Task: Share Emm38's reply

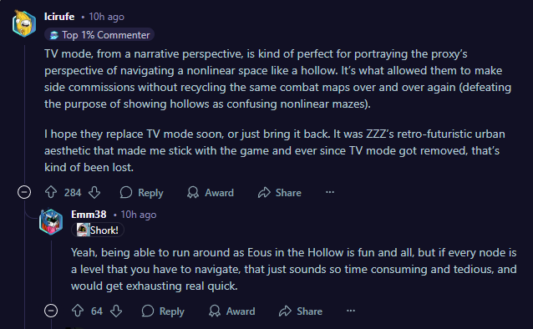Action: tap(301, 311)
